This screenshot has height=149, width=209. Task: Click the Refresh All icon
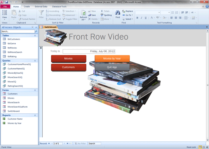(84, 13)
